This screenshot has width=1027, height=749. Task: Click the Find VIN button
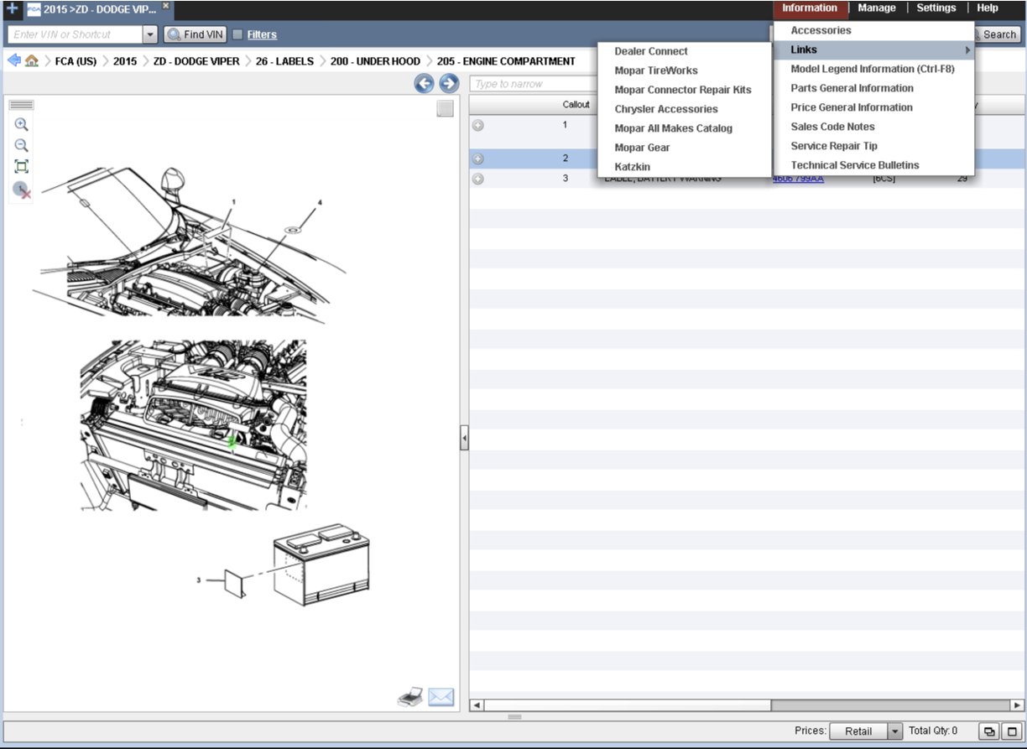tap(195, 34)
